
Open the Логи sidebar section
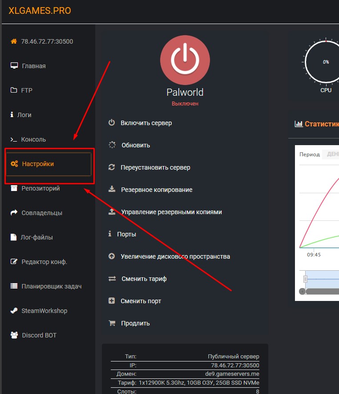click(24, 115)
